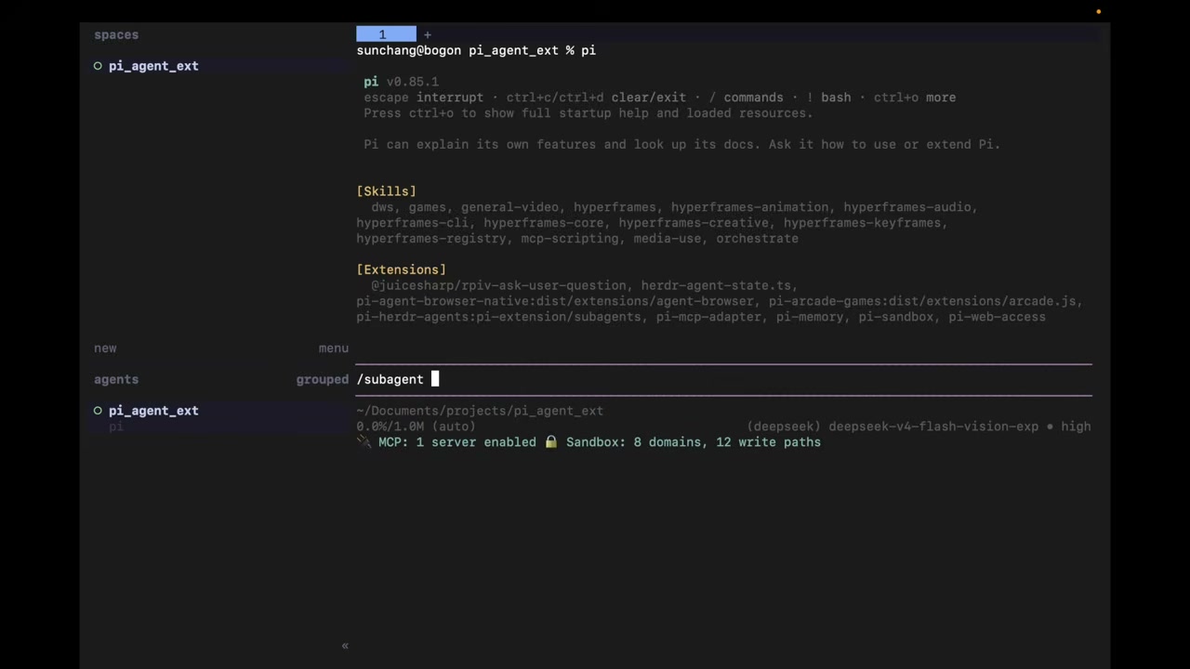1190x669 pixels.
Task: Click the agents section header
Action: click(x=116, y=379)
